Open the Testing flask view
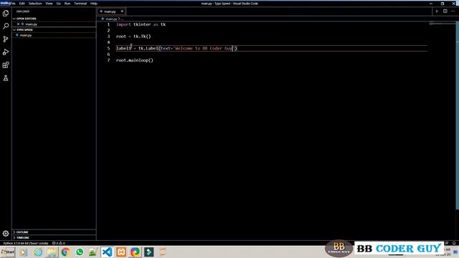This screenshot has width=459, height=258. click(6, 78)
